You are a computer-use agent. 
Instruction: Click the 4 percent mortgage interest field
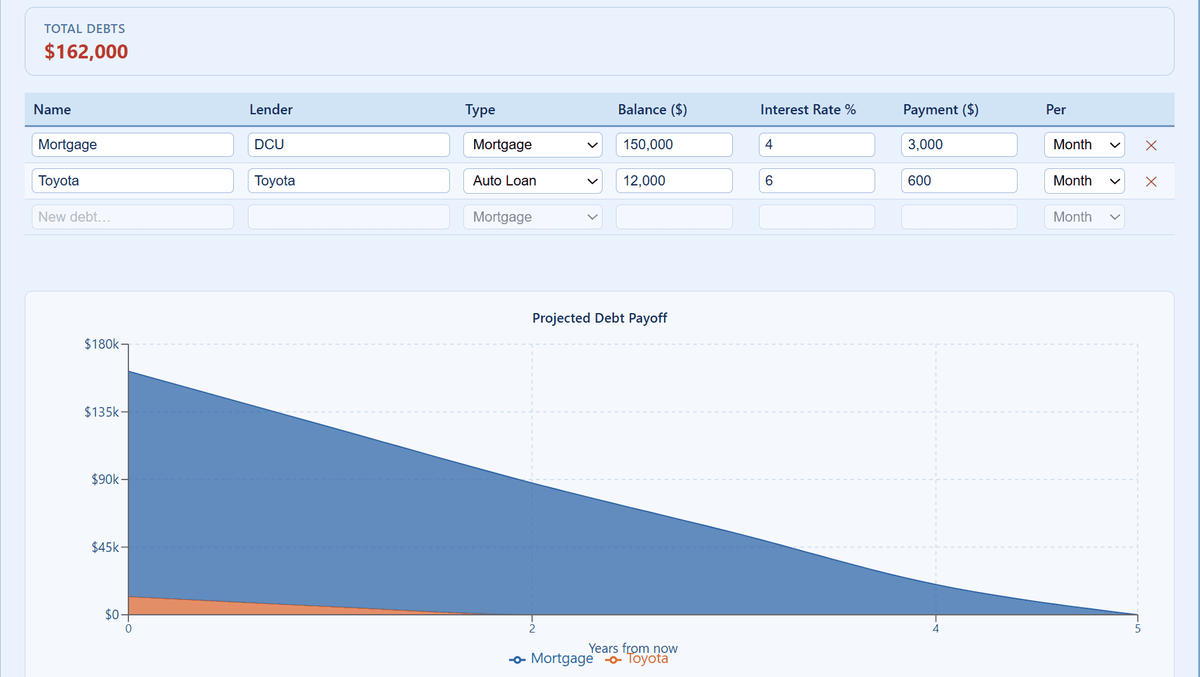pos(817,145)
